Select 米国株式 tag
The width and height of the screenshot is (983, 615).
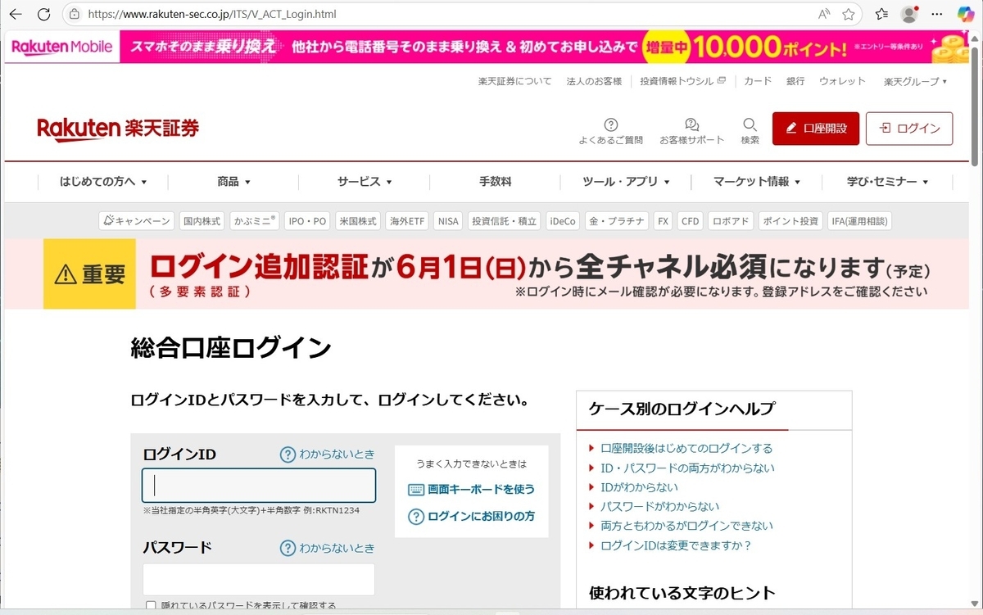pos(358,221)
